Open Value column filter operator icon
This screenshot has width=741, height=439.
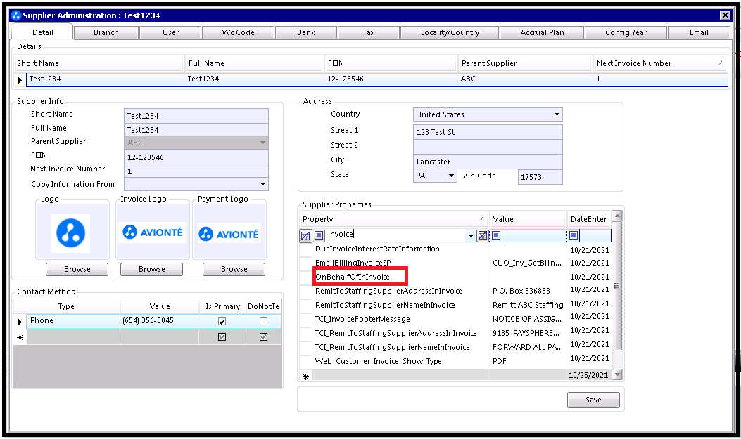click(x=496, y=235)
